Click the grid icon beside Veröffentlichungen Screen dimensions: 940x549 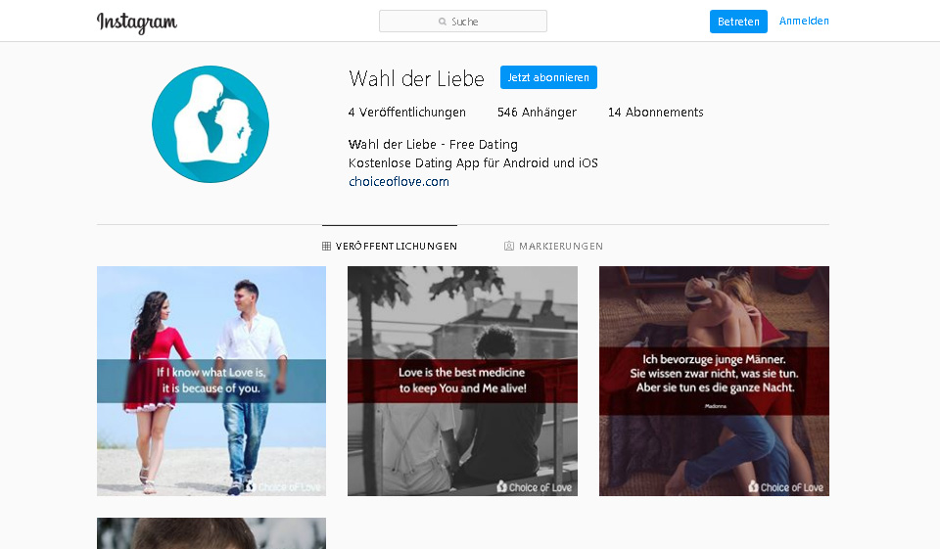(x=326, y=247)
